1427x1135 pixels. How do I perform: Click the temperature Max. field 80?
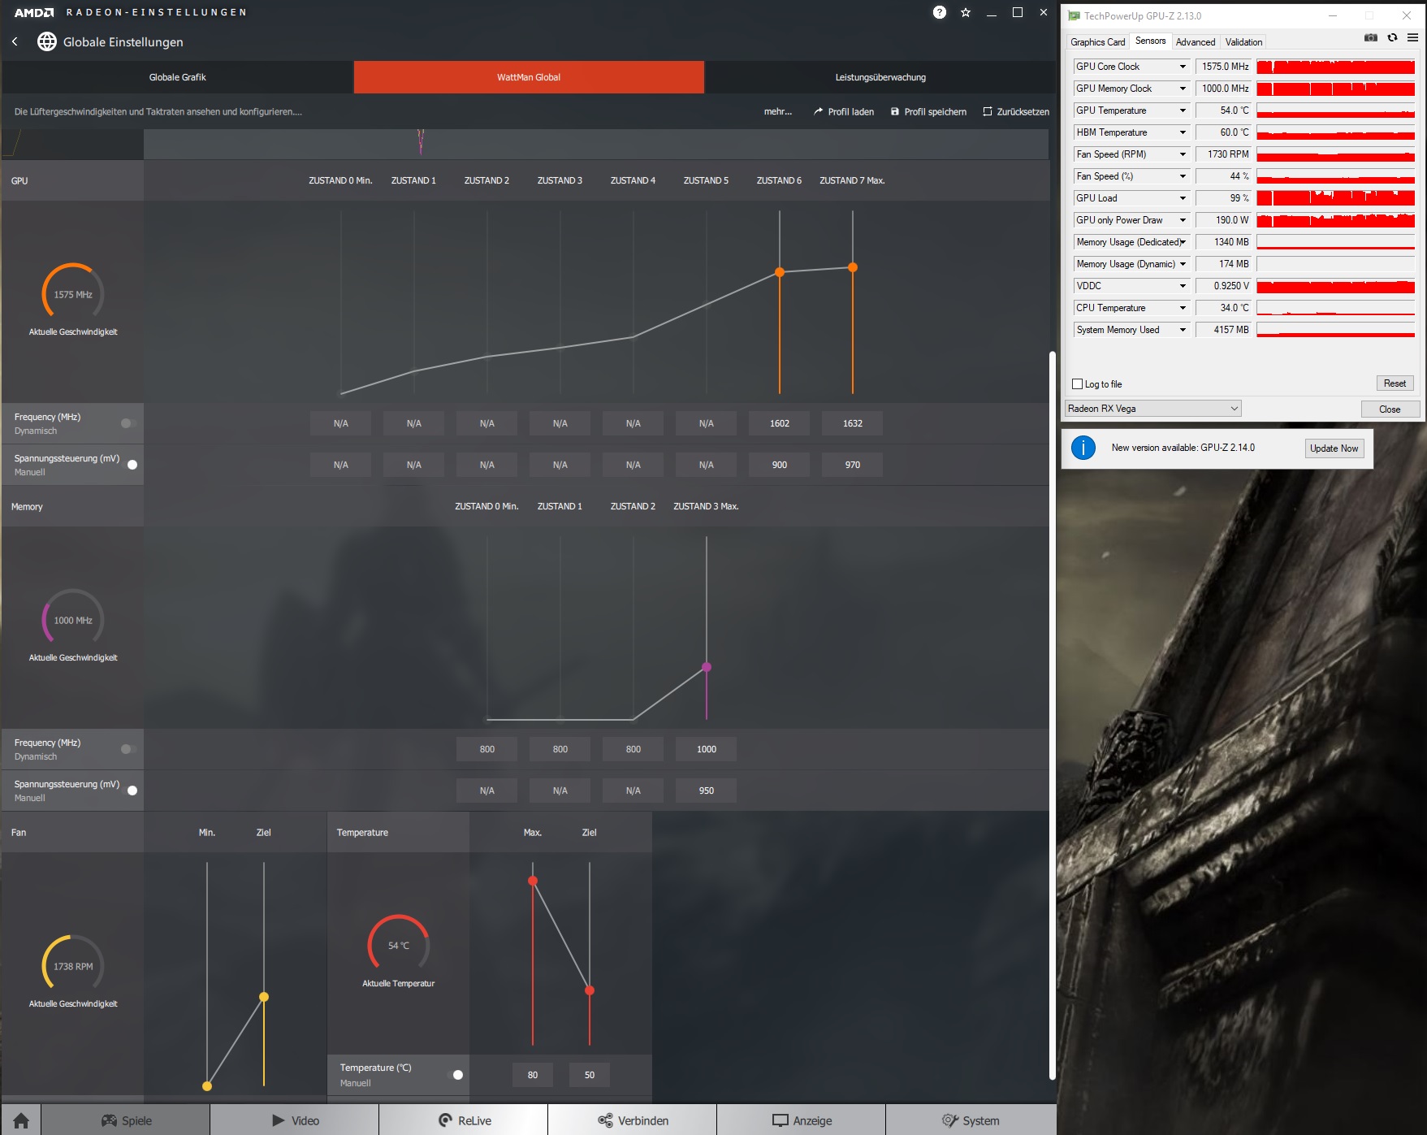coord(533,1075)
